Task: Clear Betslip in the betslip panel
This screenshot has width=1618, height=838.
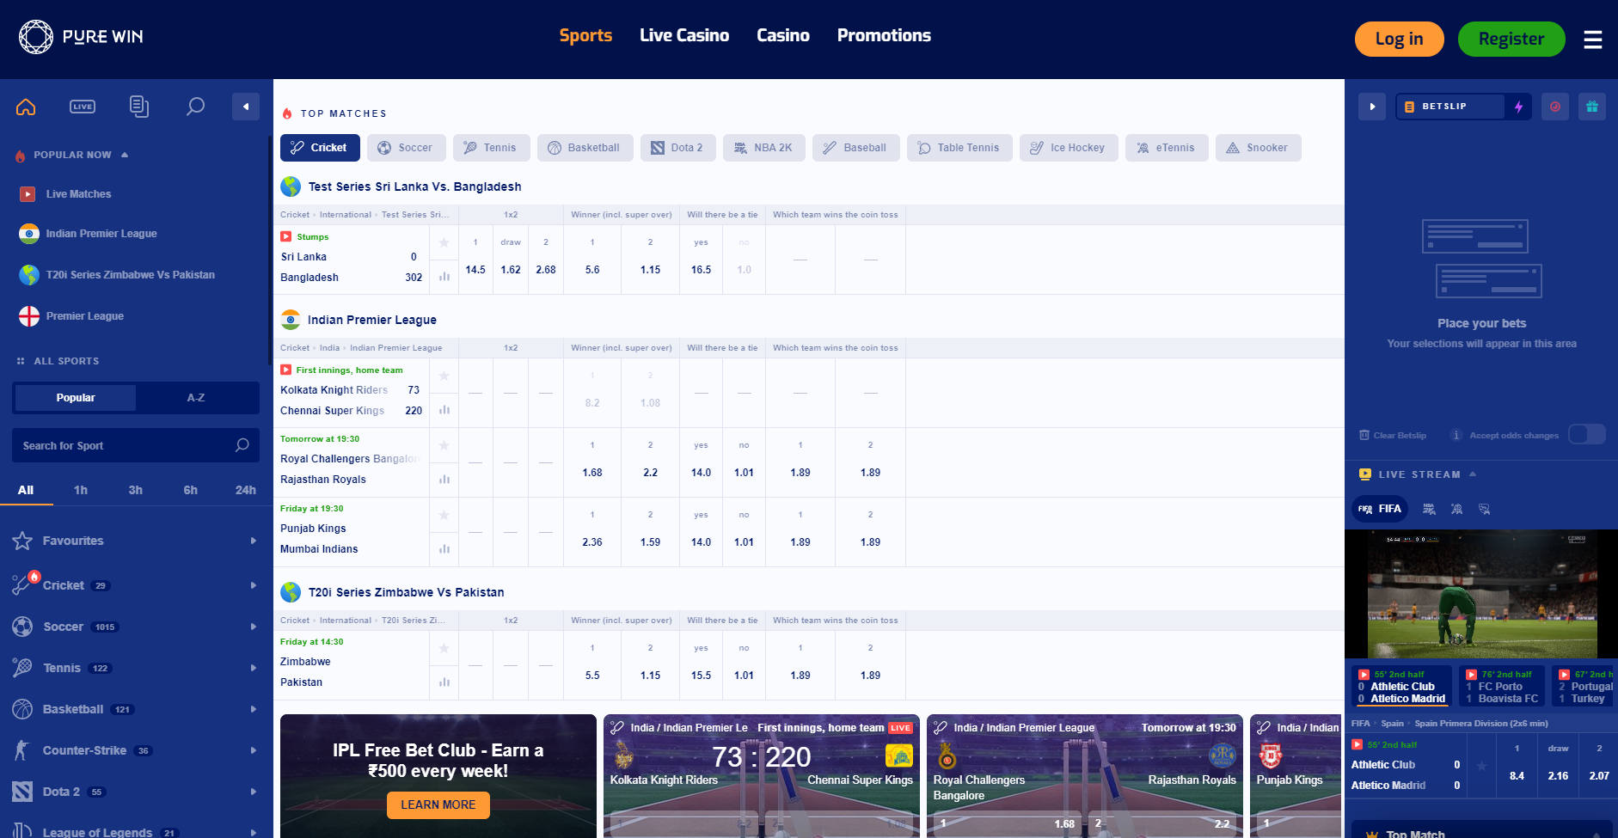Action: click(x=1393, y=435)
